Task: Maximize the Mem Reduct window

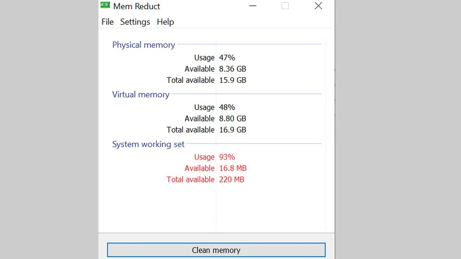Action: point(285,6)
